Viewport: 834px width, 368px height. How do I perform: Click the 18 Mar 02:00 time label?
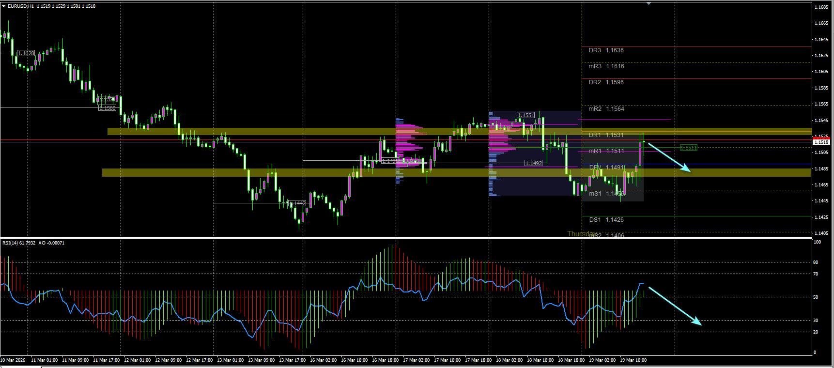pos(509,360)
